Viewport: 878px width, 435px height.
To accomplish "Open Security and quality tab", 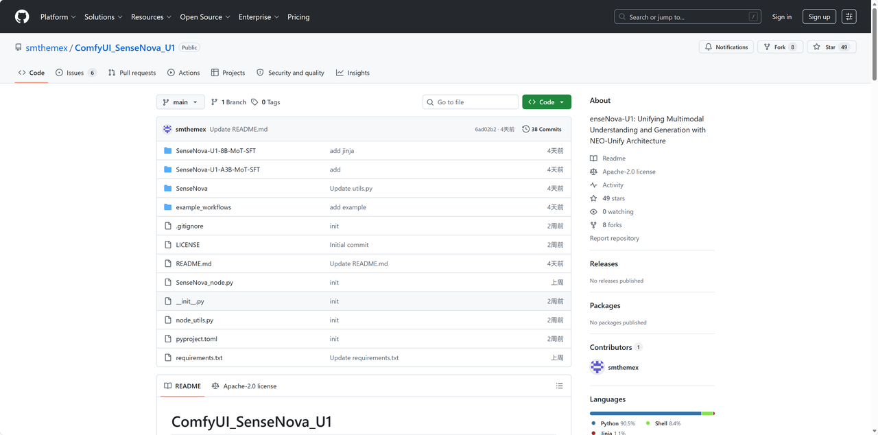I will pyautogui.click(x=290, y=73).
